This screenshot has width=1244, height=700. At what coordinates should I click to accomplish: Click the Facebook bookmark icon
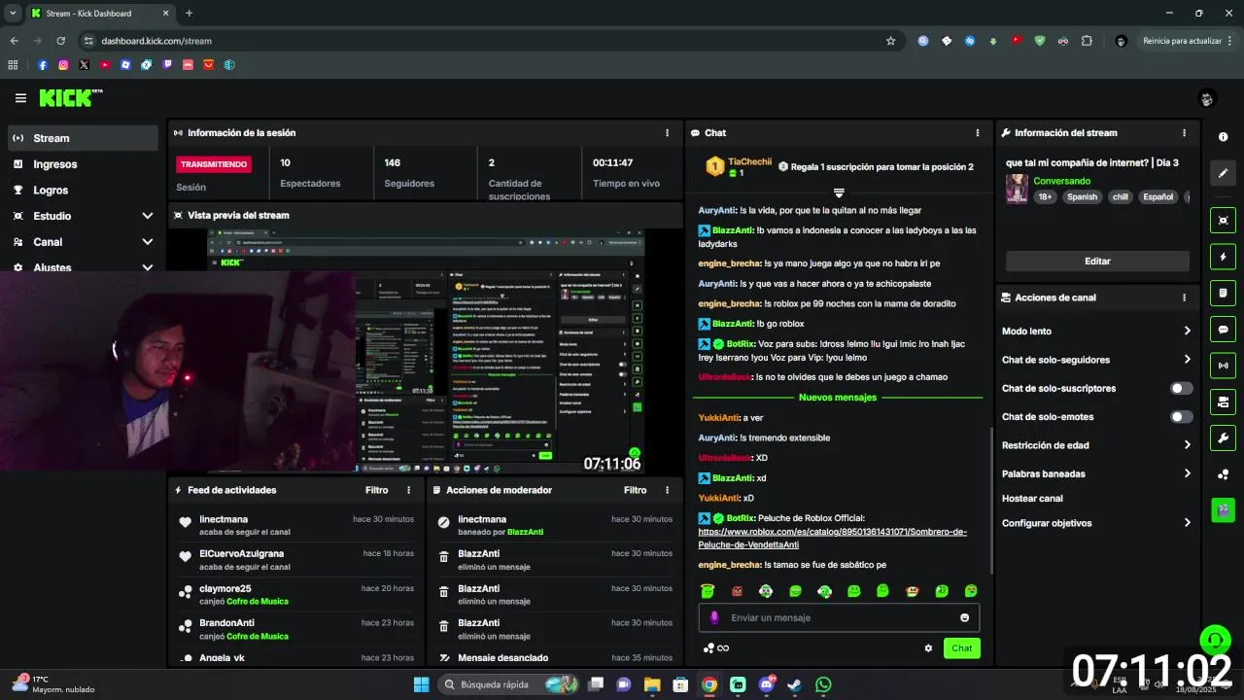tap(42, 65)
